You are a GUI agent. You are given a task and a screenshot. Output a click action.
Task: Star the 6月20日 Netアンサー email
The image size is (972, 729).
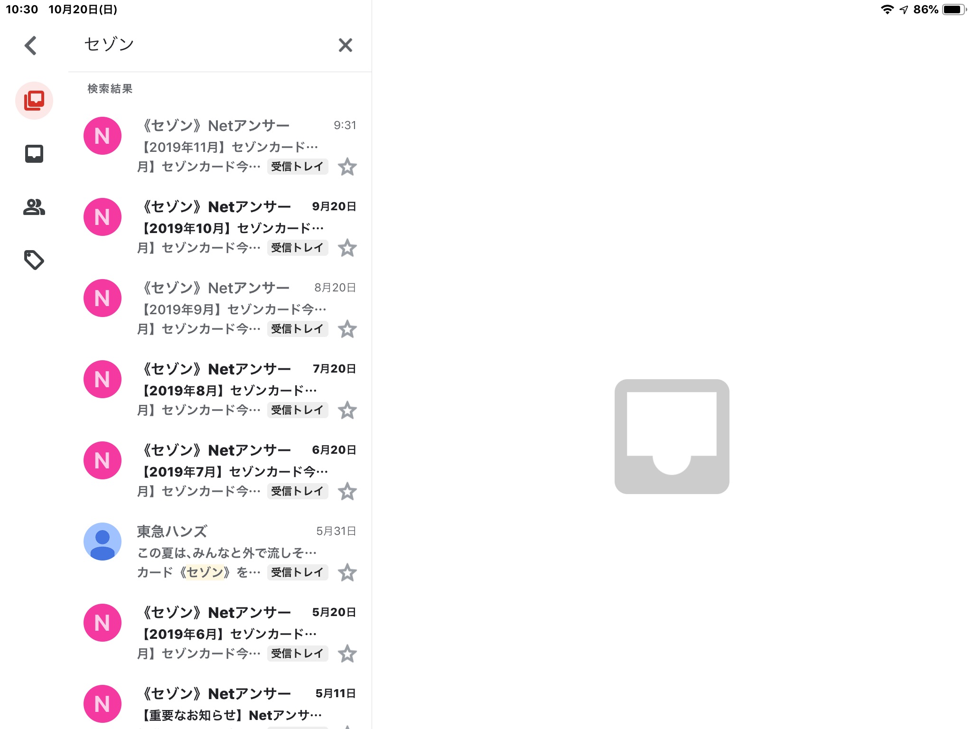click(x=347, y=491)
